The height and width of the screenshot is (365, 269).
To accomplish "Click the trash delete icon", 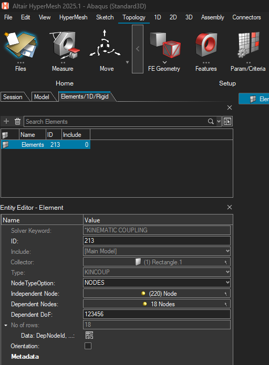I will point(17,121).
